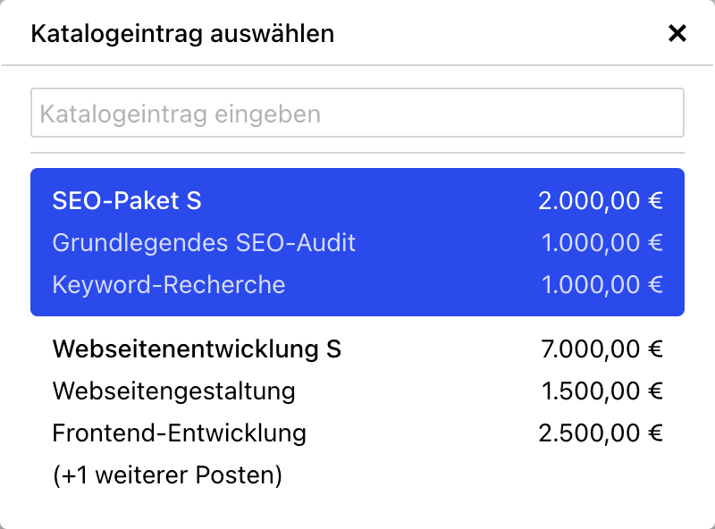Choose the Grundlegendes SEO-Audit line
This screenshot has width=715, height=529.
[x=204, y=242]
